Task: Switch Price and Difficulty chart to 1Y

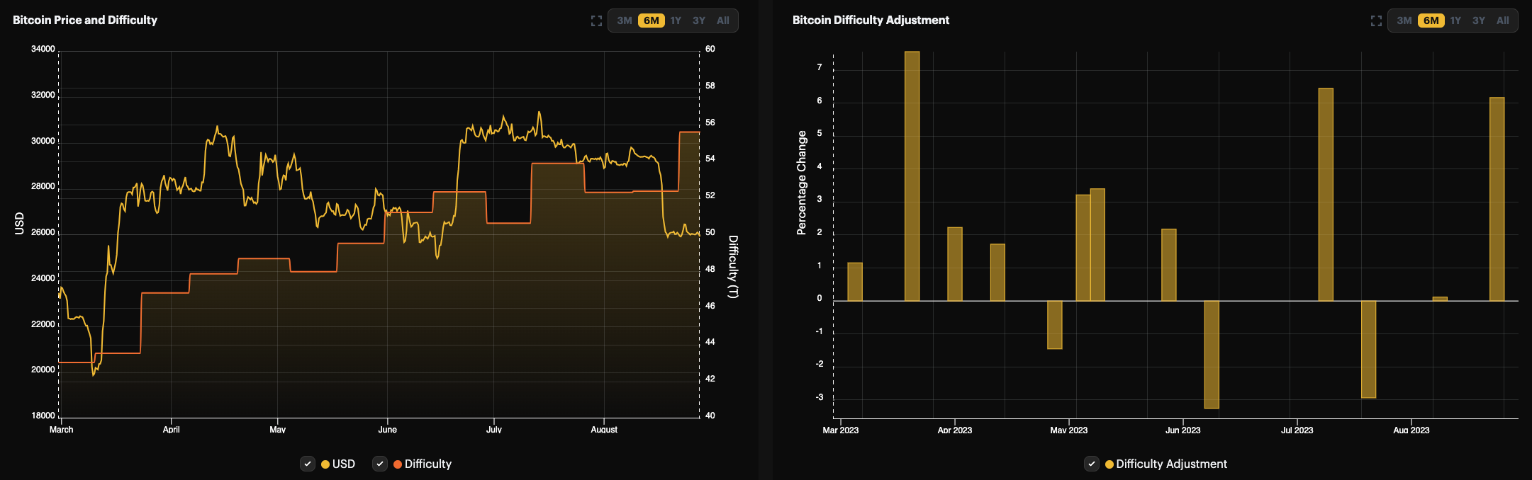Action: click(x=676, y=21)
